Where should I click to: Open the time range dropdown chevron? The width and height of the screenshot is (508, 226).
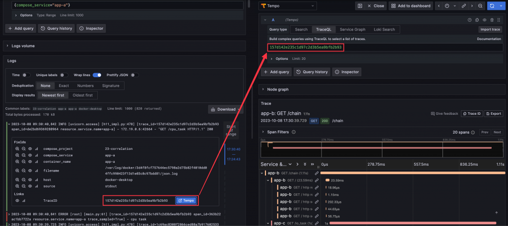[454, 6]
